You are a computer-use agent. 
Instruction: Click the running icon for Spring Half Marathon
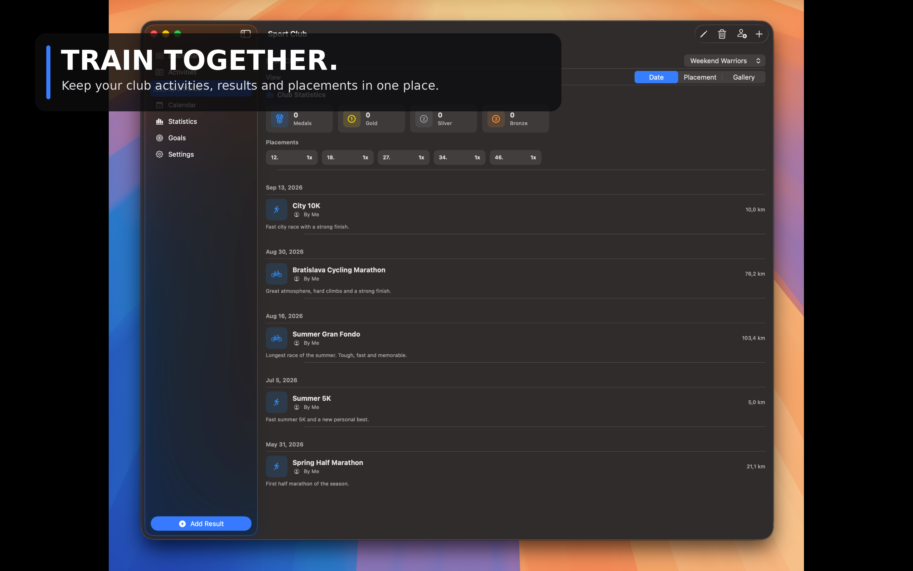(276, 466)
